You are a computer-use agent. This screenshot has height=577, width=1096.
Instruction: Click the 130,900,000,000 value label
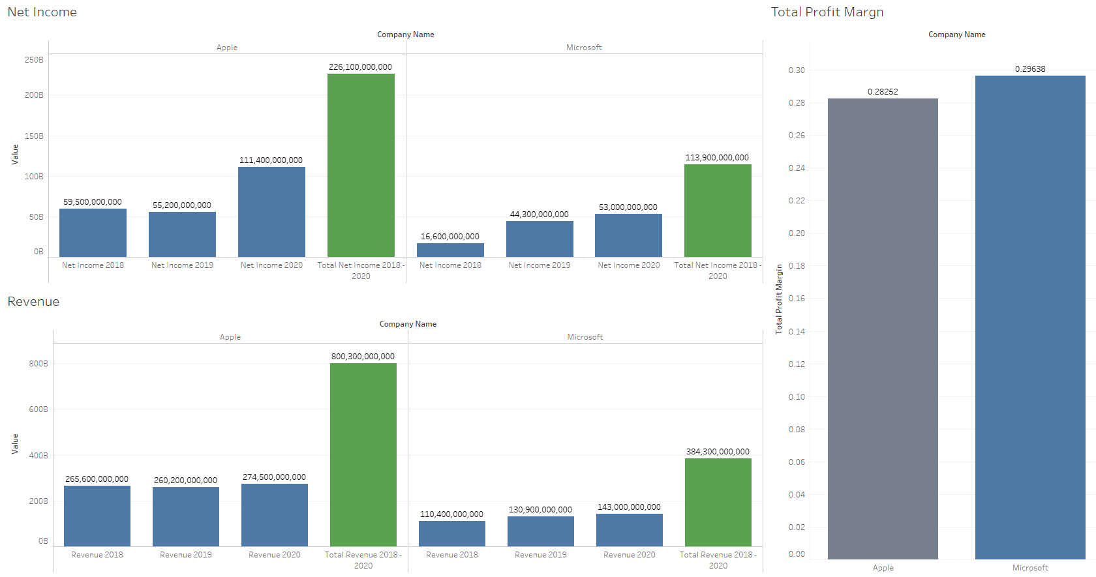(x=540, y=509)
